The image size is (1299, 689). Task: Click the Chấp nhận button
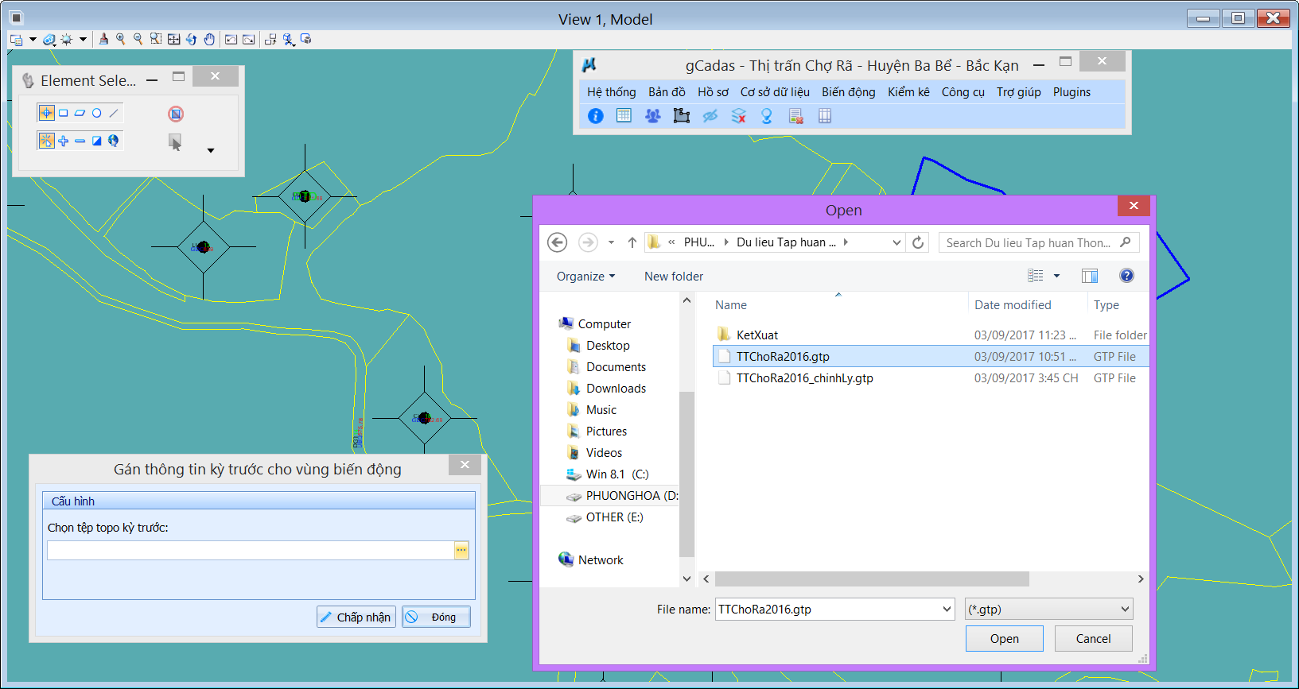pyautogui.click(x=356, y=617)
